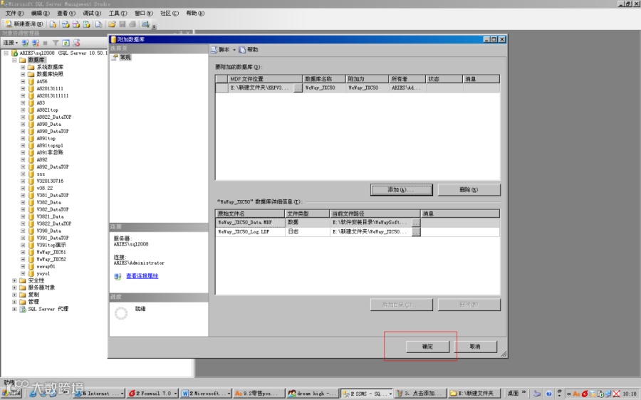
Task: Click the Disconnect icon in Object Explorer
Action: click(x=36, y=43)
